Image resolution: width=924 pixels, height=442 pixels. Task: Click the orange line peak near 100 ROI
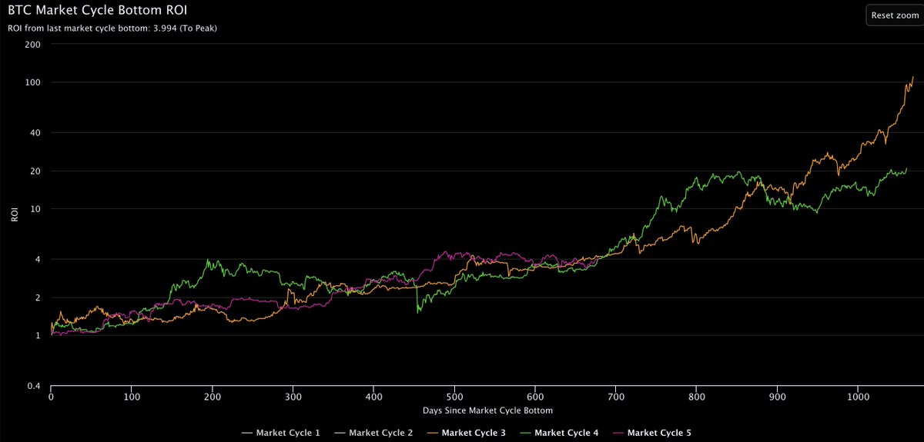click(912, 77)
